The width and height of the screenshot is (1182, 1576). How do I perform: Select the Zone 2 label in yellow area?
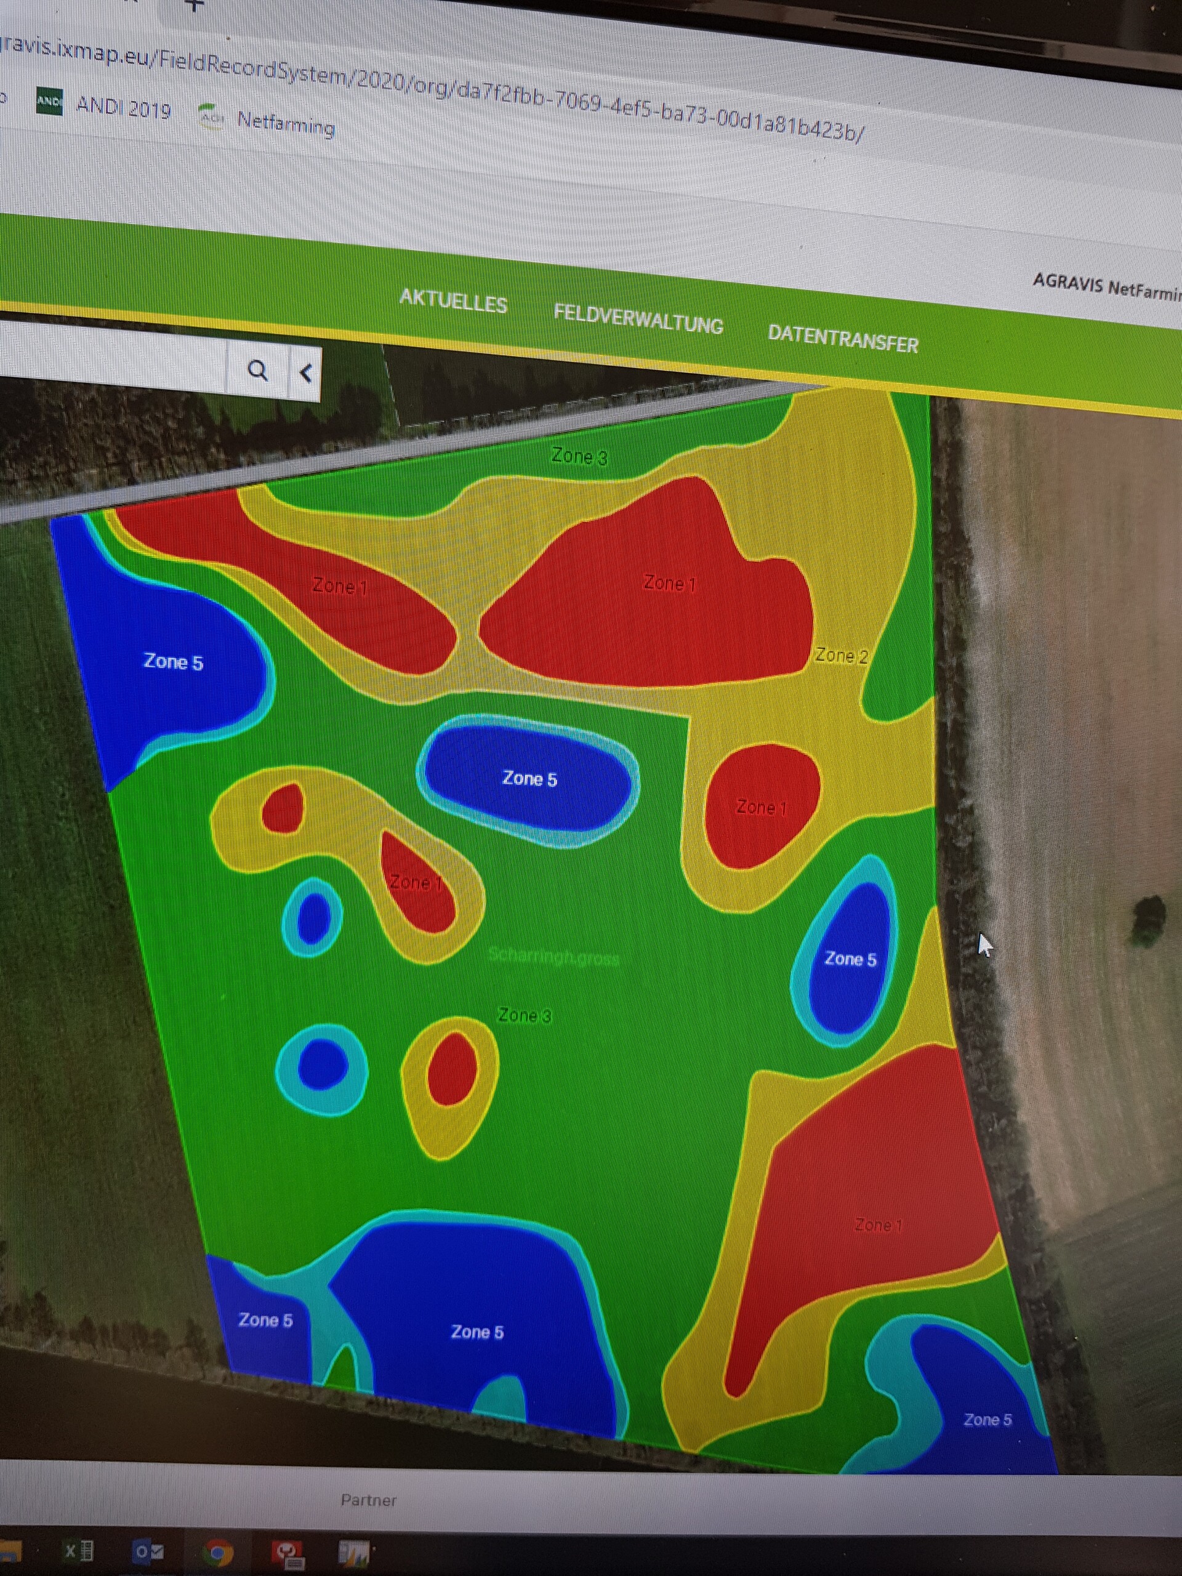(842, 656)
